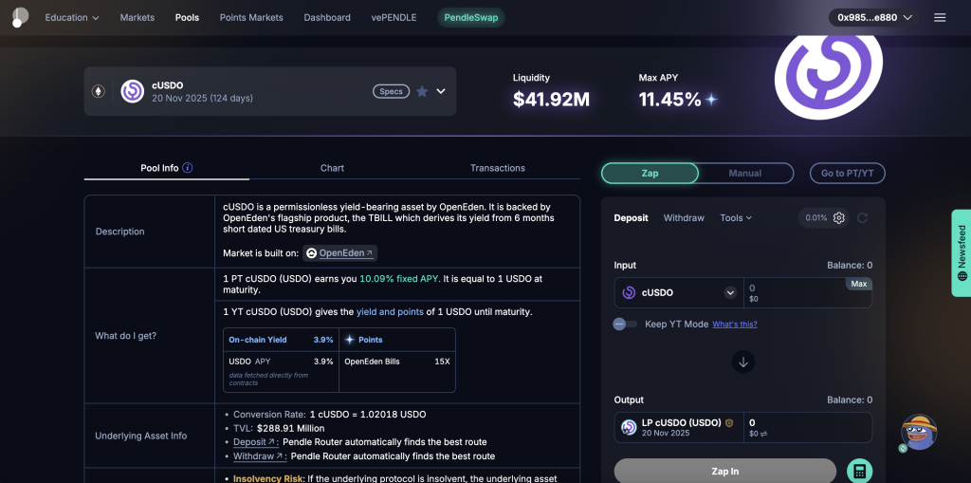Favorite the cUSDO pool with the star icon

click(422, 91)
